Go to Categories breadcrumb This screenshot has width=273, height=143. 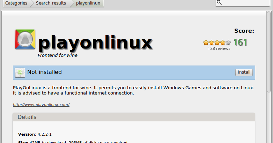(x=16, y=3)
